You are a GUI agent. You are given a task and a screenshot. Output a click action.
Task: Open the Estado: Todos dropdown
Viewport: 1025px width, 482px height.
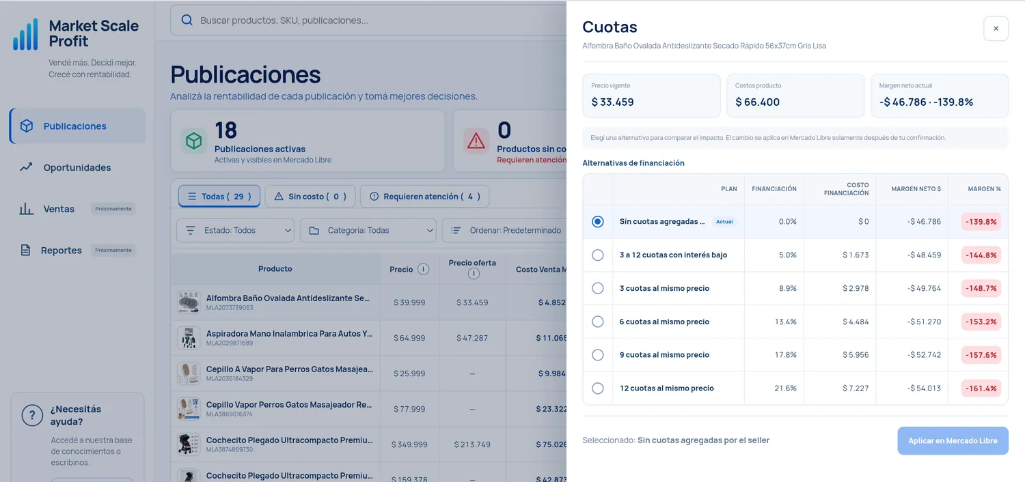click(235, 230)
